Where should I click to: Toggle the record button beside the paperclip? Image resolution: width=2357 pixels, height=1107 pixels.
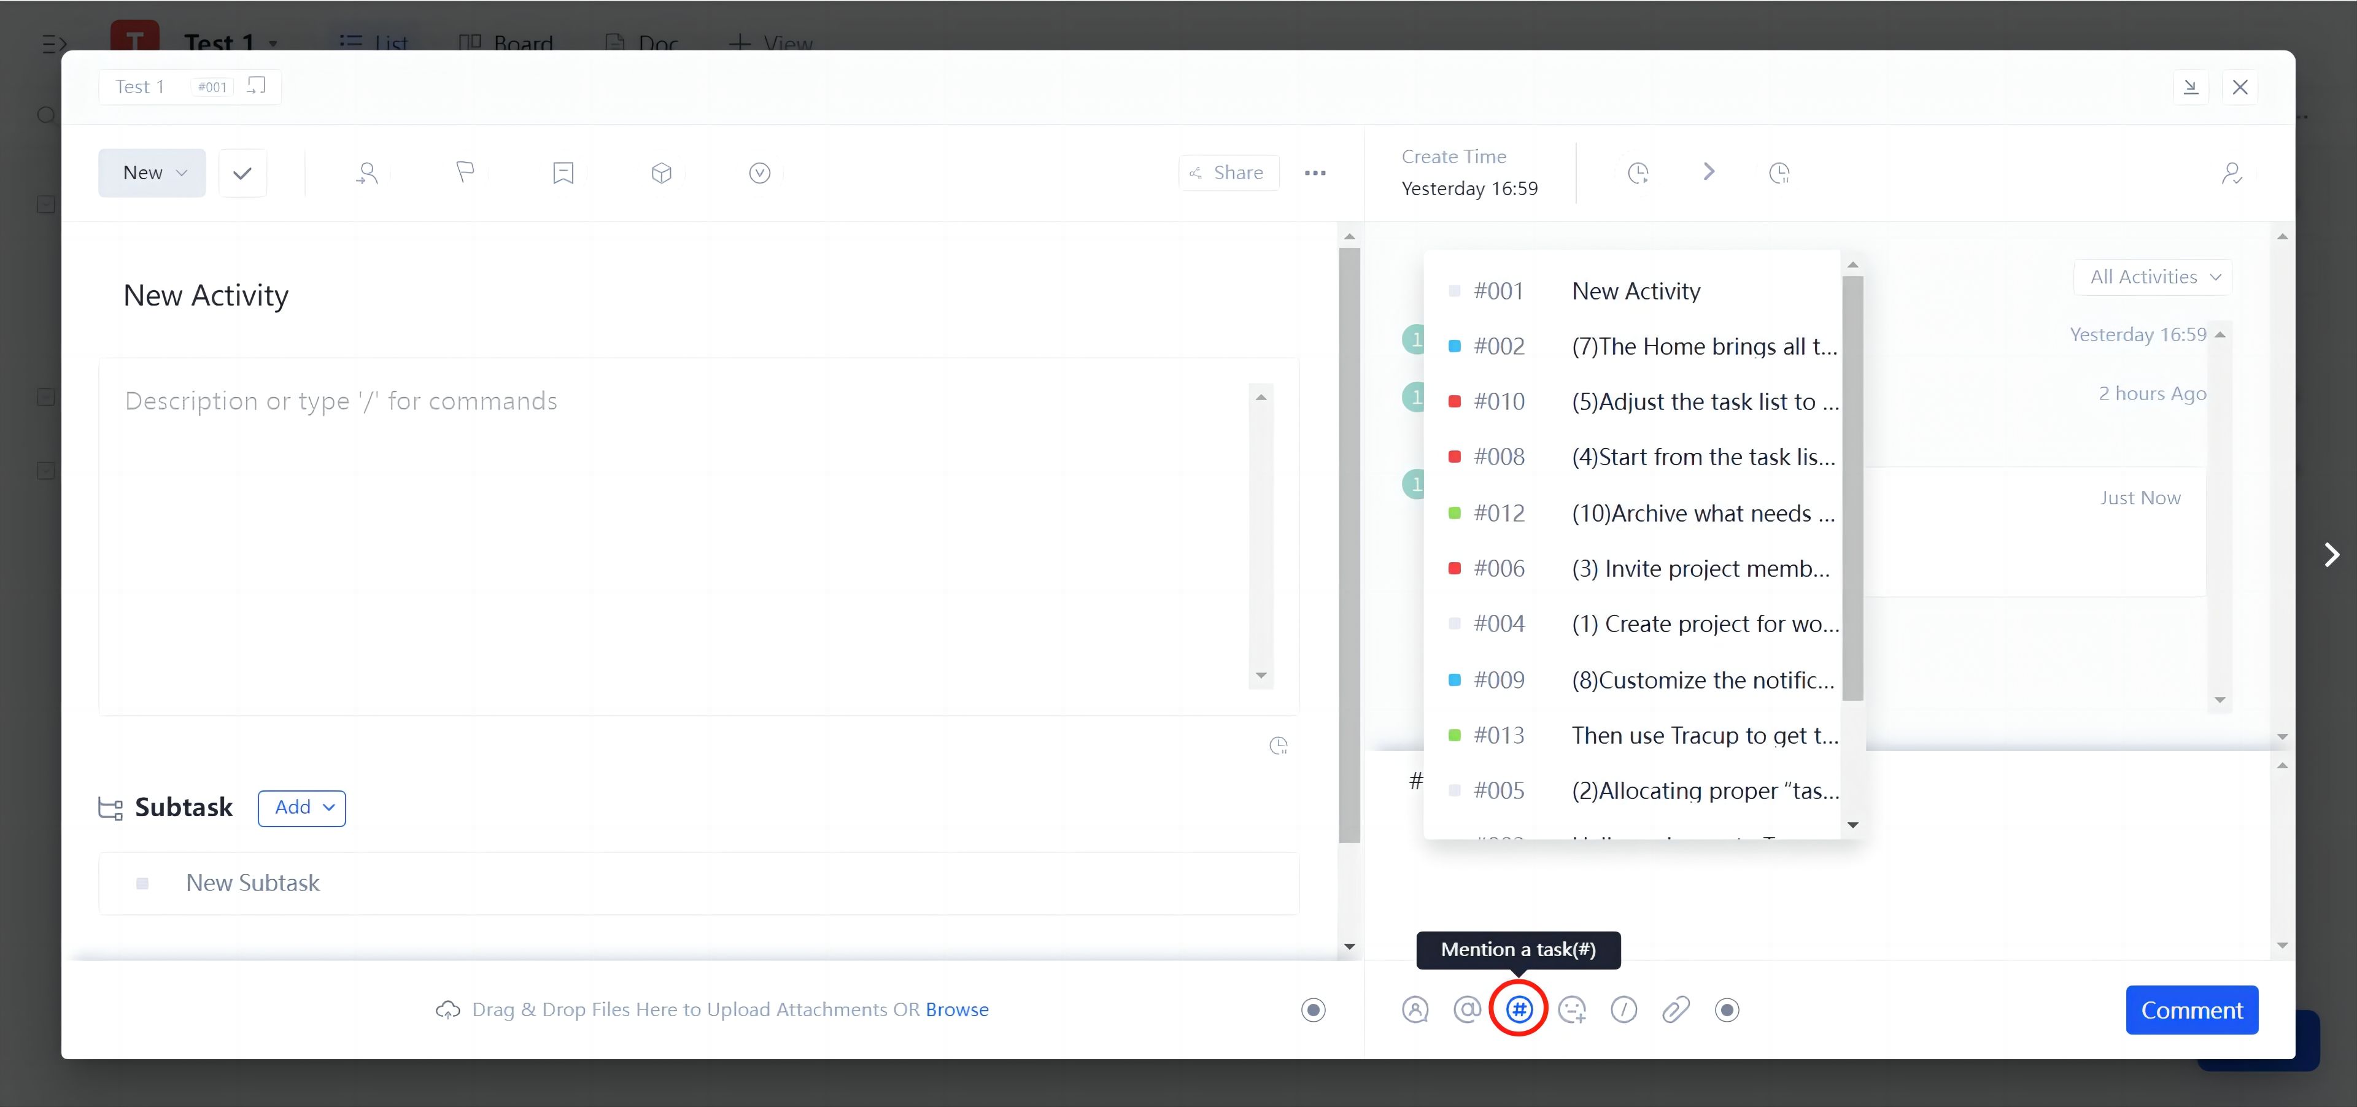pyautogui.click(x=1727, y=1010)
